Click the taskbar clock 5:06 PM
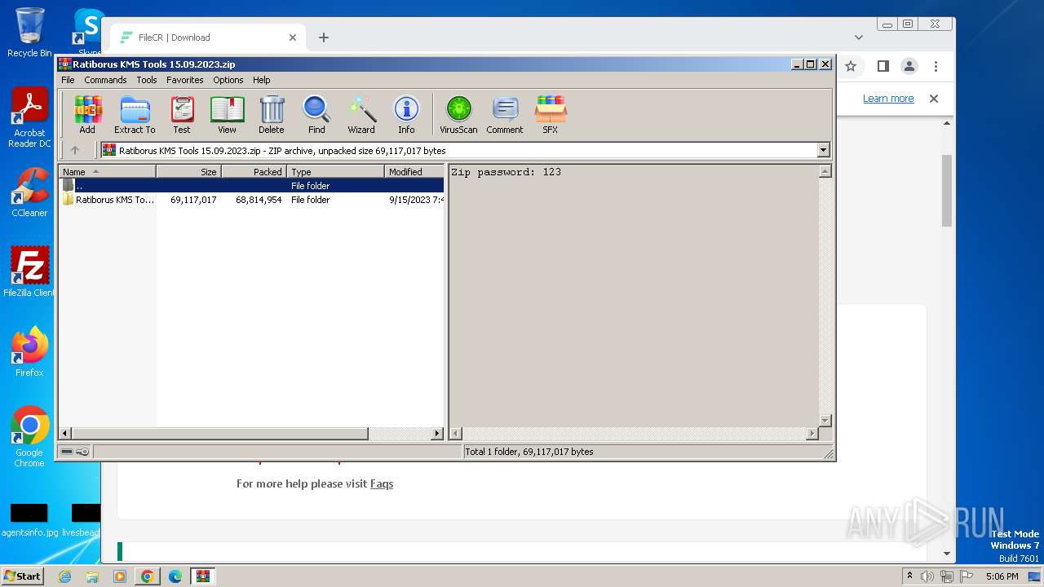1044x587 pixels. (1002, 576)
